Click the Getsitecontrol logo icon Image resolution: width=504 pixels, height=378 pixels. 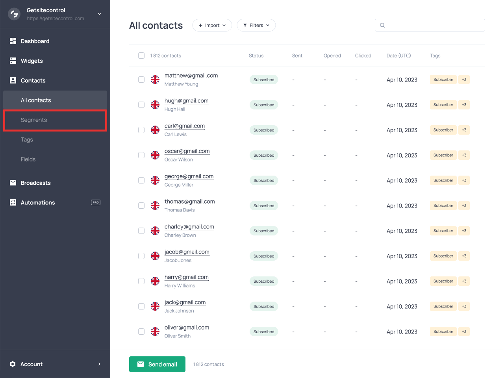[14, 14]
